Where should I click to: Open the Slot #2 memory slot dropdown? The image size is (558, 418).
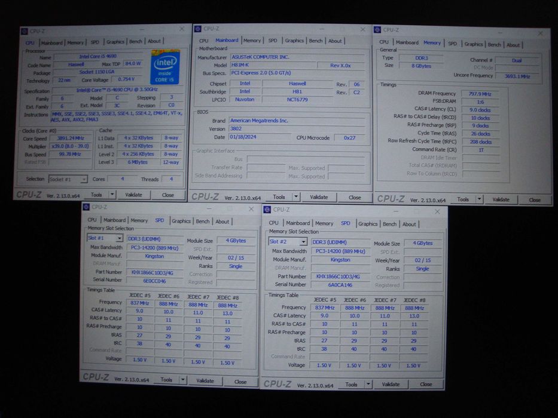coord(288,242)
